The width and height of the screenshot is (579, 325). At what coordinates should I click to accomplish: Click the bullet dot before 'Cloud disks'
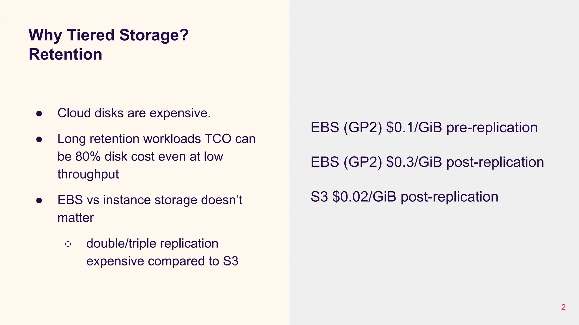click(39, 114)
